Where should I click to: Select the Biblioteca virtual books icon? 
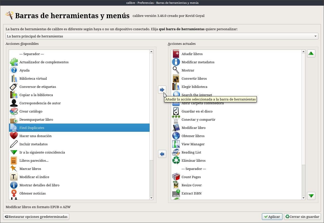pyautogui.click(x=14, y=78)
